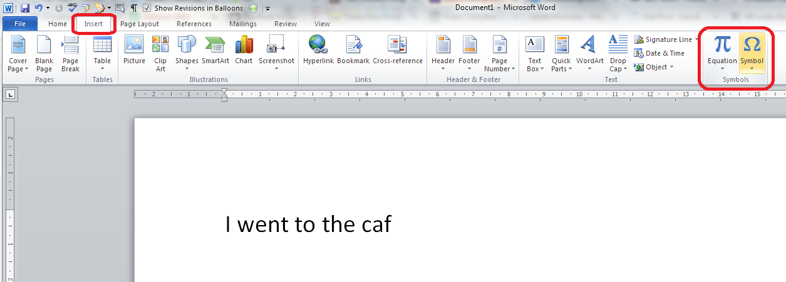Insert a Hyperlink
The height and width of the screenshot is (282, 786).
click(x=318, y=51)
